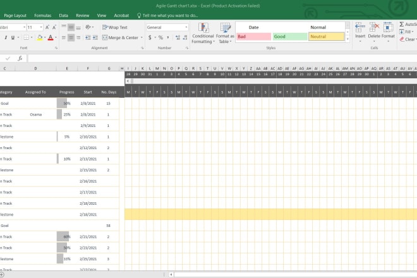Select top align icon
Image resolution: width=417 pixels, height=278 pixels.
(64, 27)
